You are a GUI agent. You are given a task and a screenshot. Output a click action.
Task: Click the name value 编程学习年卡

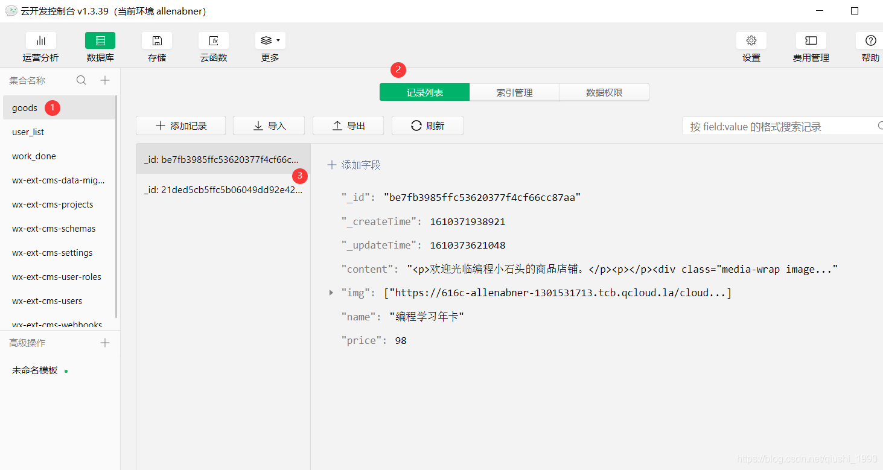pos(427,317)
